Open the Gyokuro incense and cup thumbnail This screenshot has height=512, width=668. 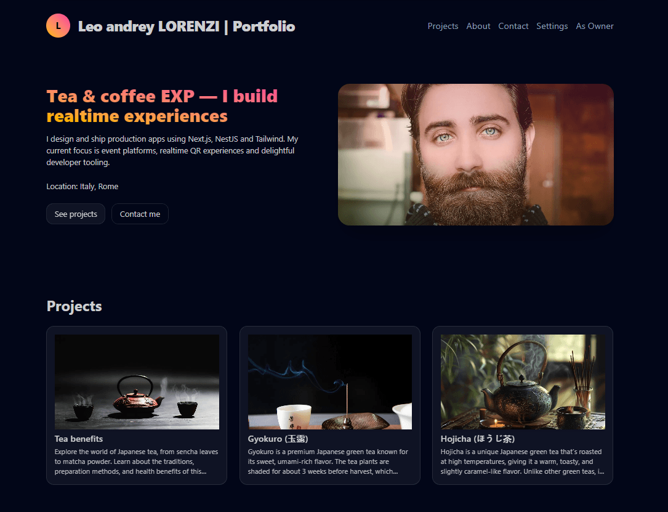pyautogui.click(x=329, y=381)
